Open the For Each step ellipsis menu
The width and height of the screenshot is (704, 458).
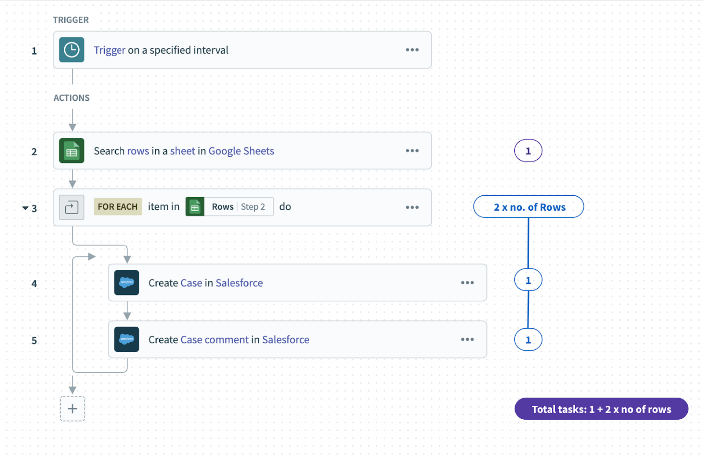click(x=412, y=207)
